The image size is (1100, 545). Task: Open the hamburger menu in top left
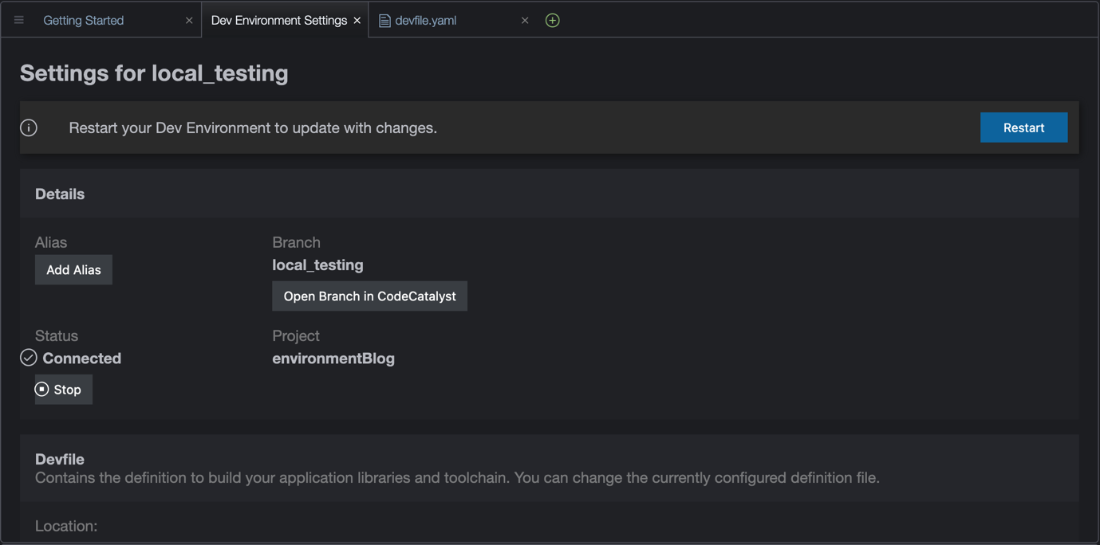pos(18,19)
